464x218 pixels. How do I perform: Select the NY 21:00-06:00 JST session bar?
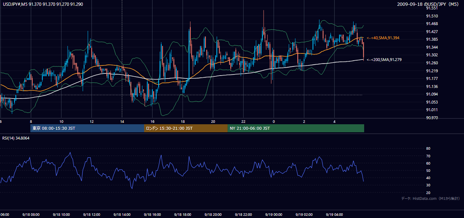tap(296, 128)
